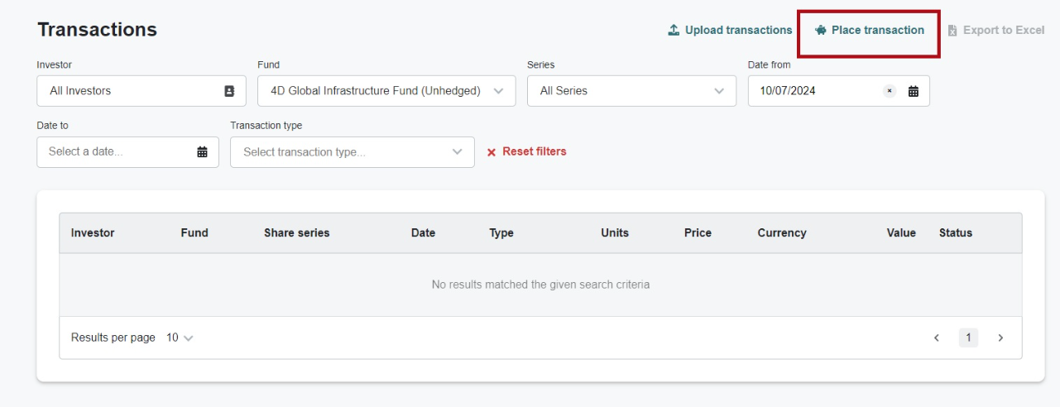Open the Date from calendar icon
1060x407 pixels.
914,91
